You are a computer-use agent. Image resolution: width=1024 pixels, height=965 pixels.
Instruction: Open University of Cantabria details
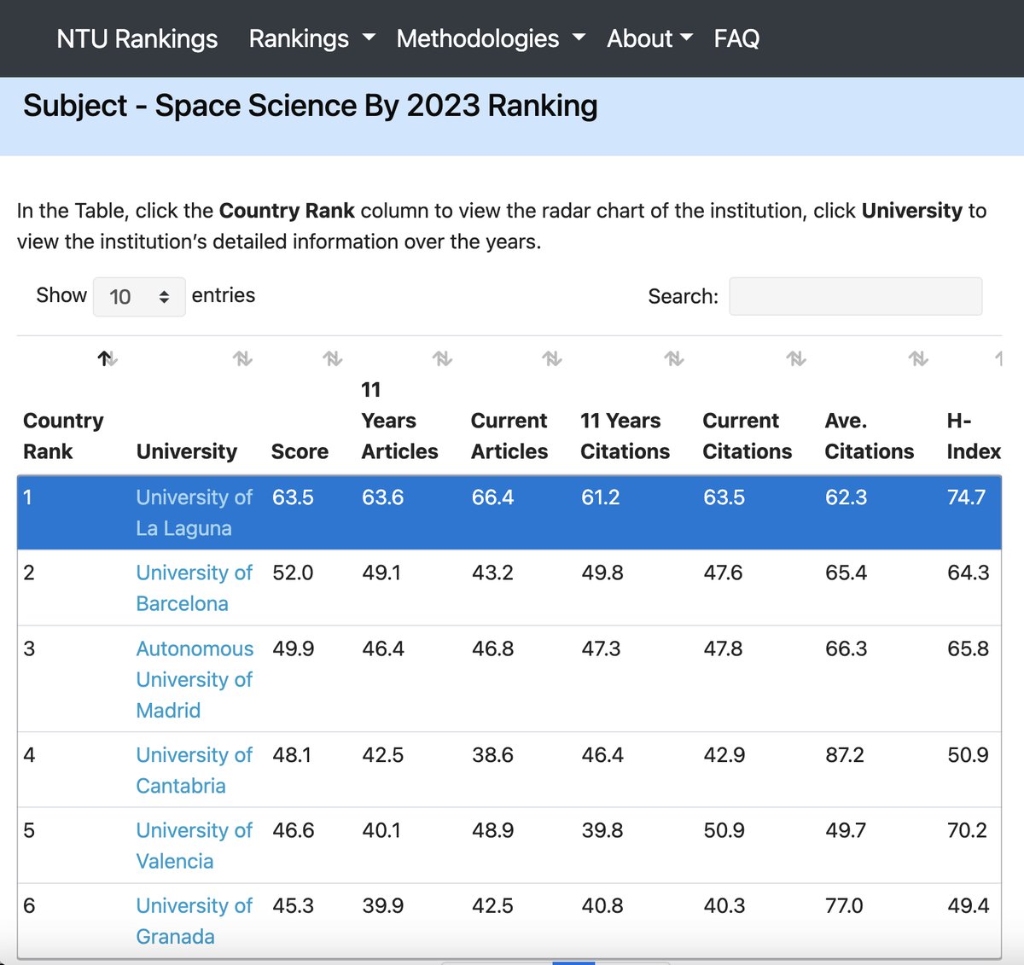[194, 770]
